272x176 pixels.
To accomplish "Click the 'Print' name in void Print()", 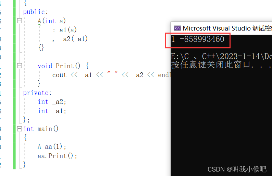I will point(64,66).
